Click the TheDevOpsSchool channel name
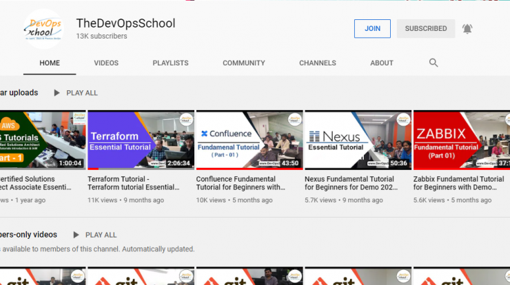Screen dimensions: 510x285 125,23
